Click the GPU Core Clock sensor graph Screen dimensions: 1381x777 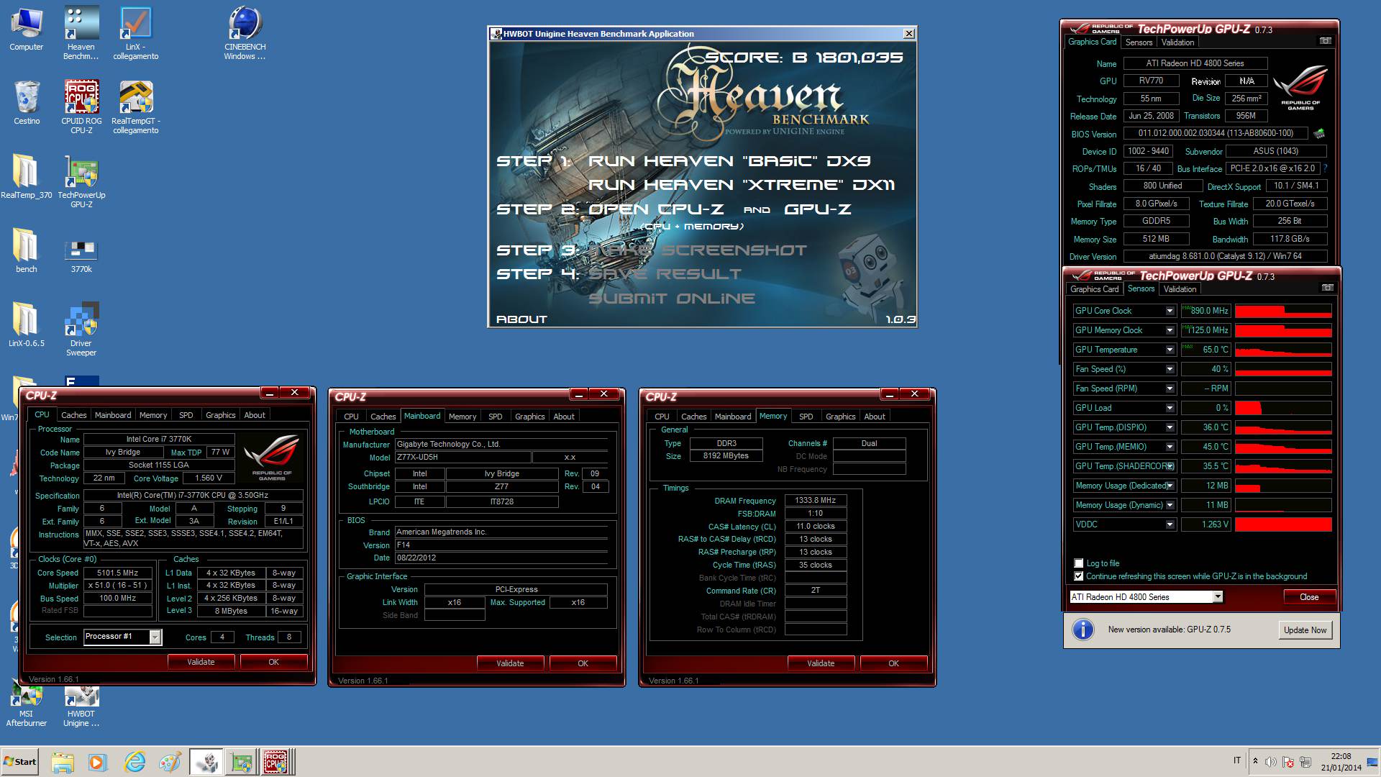[x=1283, y=311]
